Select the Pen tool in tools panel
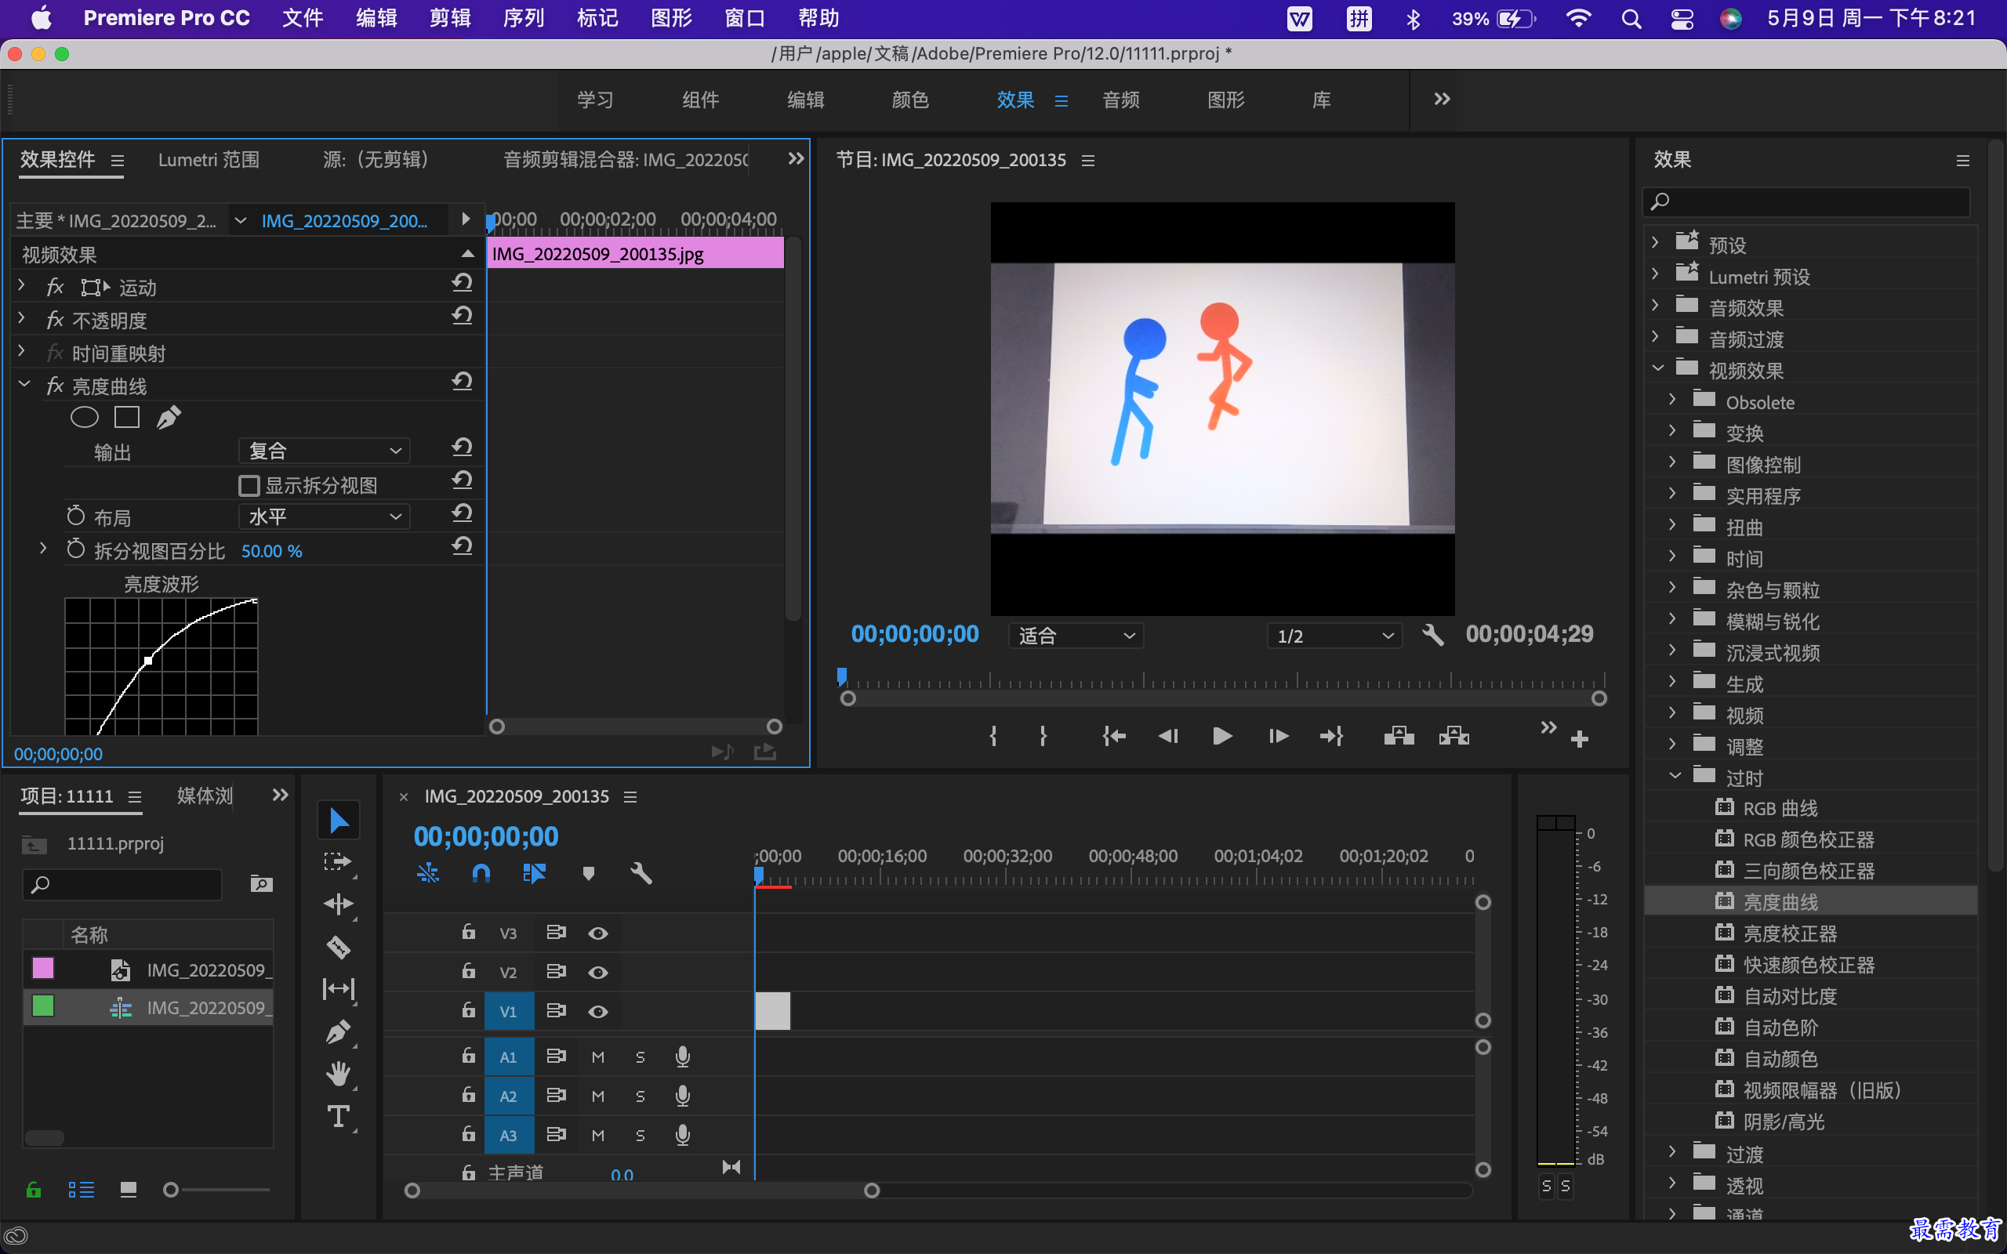Viewport: 2007px width, 1254px height. point(339,1031)
